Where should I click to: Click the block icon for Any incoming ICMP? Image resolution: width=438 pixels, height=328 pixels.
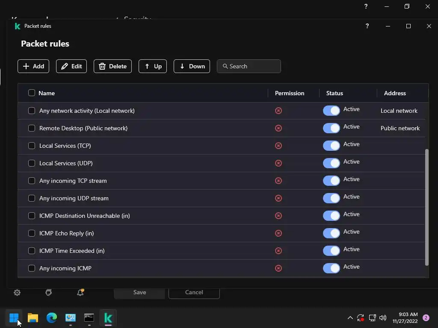click(278, 268)
